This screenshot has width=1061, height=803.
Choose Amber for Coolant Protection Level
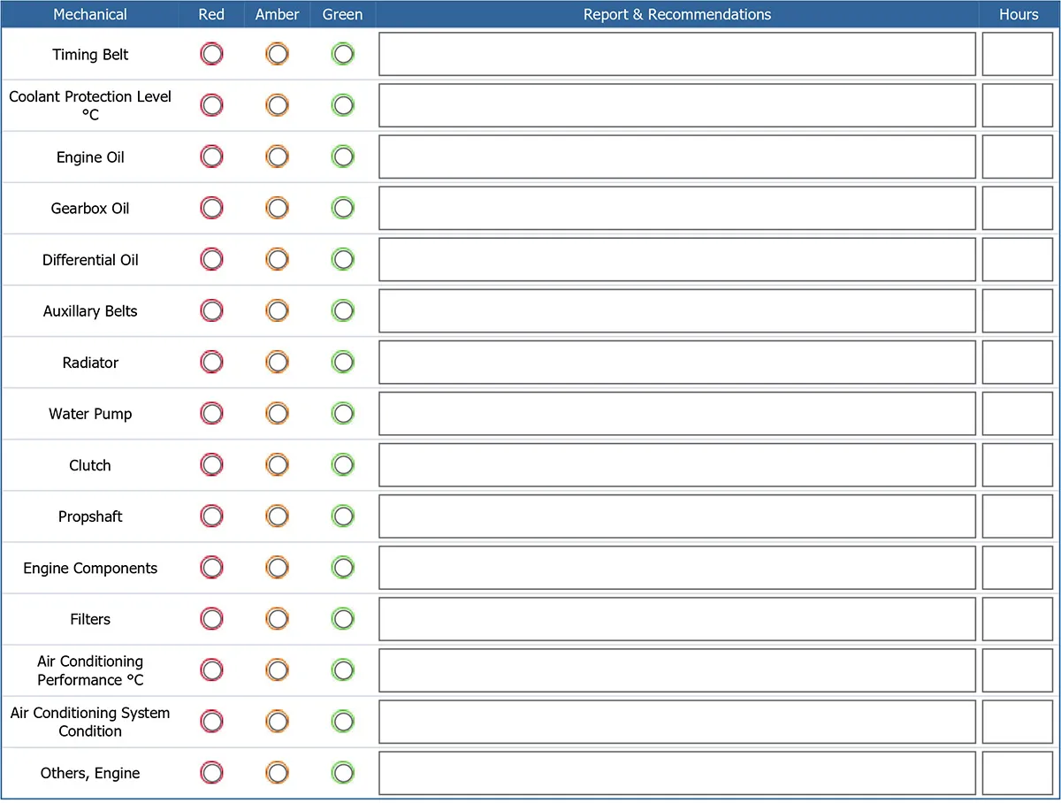pos(278,106)
